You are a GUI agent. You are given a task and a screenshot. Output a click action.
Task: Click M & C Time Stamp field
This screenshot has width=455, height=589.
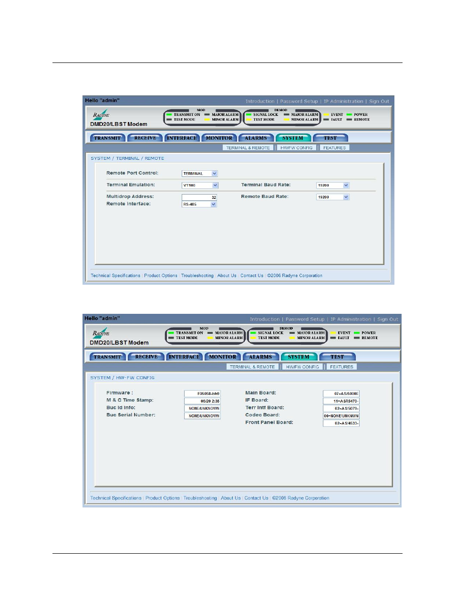202,401
